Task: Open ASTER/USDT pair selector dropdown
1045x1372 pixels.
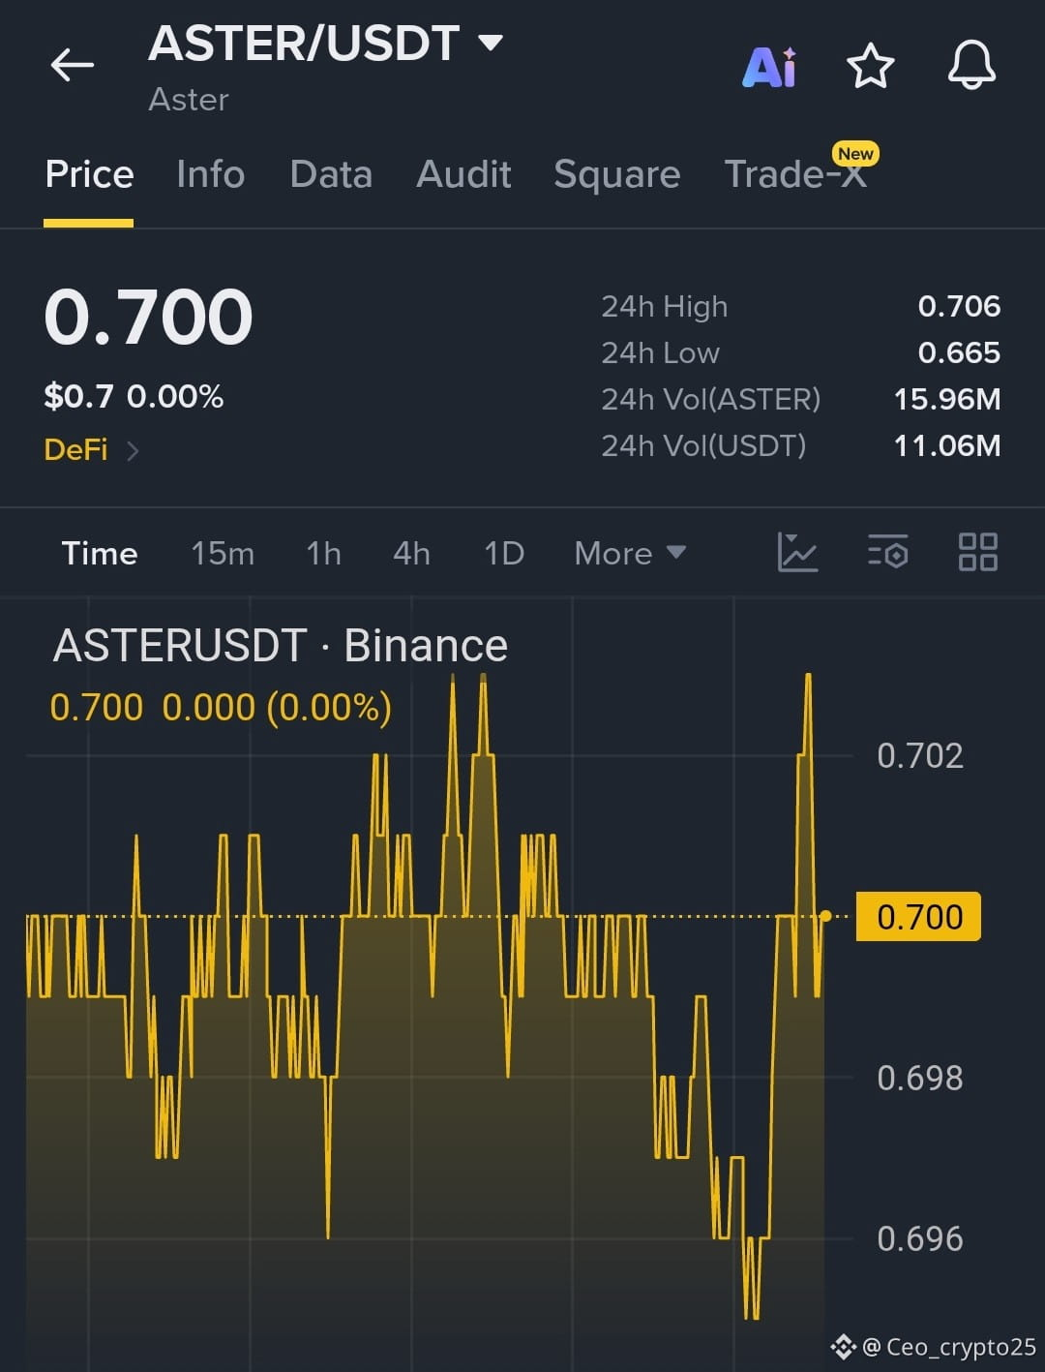Action: click(326, 44)
